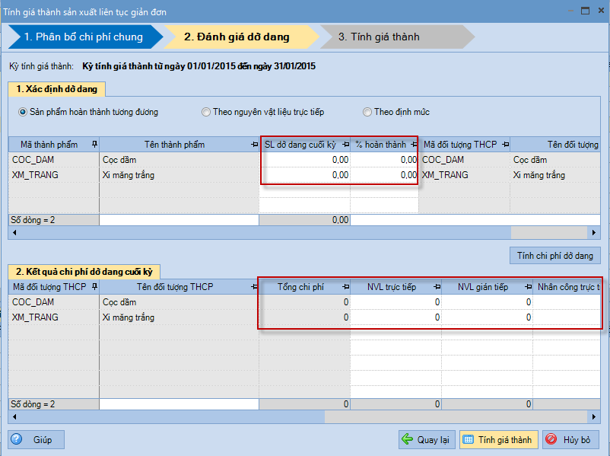Click the Giúp help button
The width and height of the screenshot is (610, 456).
[x=37, y=440]
